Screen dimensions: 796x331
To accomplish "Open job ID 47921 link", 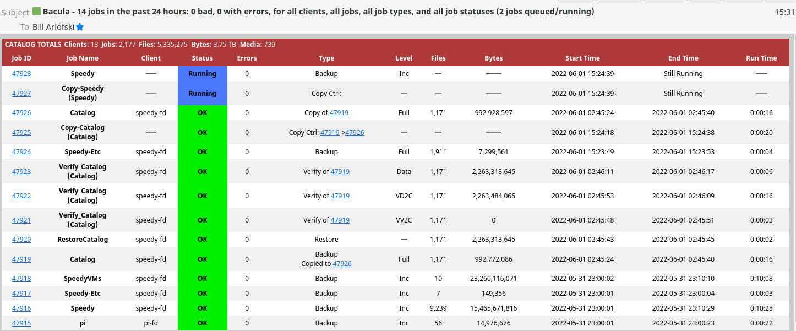I will 21,220.
